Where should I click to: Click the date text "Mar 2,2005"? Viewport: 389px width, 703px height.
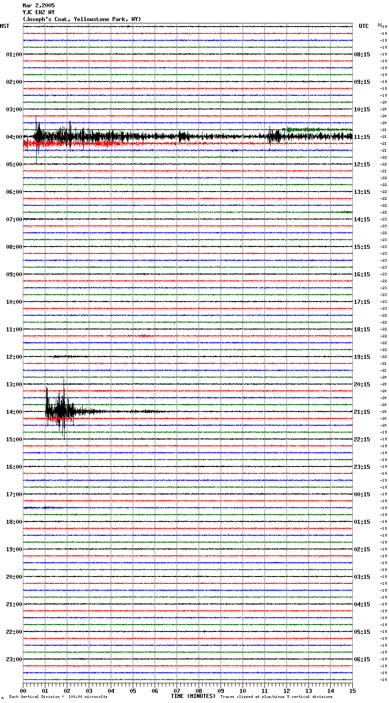(38, 5)
